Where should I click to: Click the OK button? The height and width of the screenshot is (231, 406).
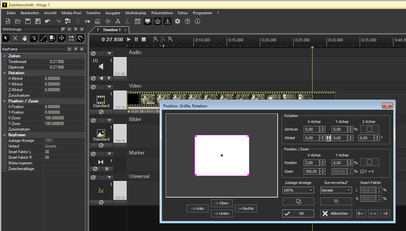coord(298,213)
